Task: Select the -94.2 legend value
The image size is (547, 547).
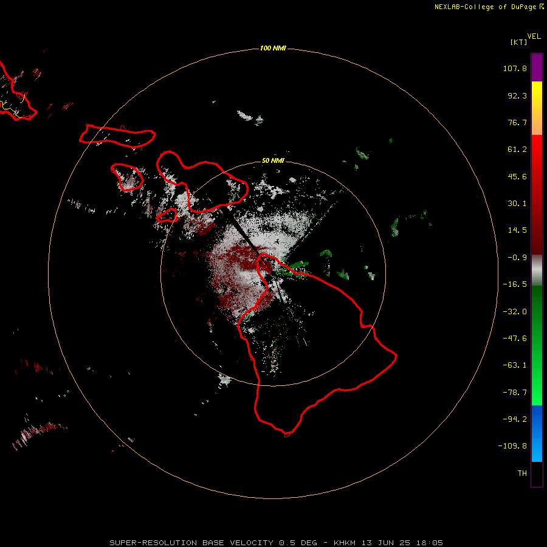Action: [x=515, y=419]
